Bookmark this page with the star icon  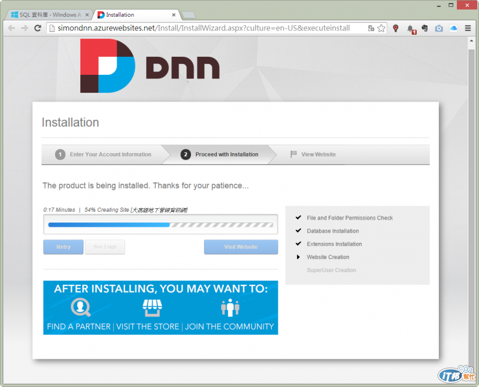point(381,28)
